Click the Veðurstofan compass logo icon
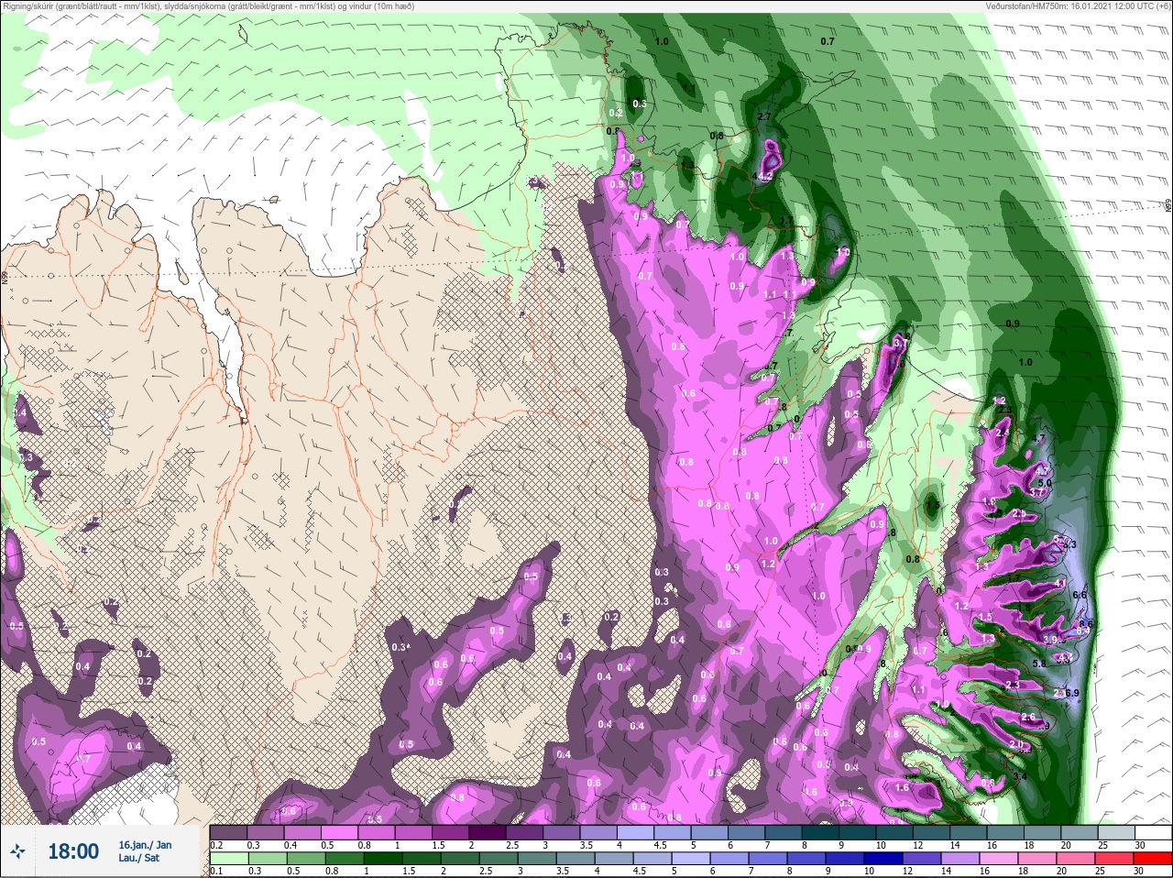Viewport: 1173px width, 878px height. point(19,852)
